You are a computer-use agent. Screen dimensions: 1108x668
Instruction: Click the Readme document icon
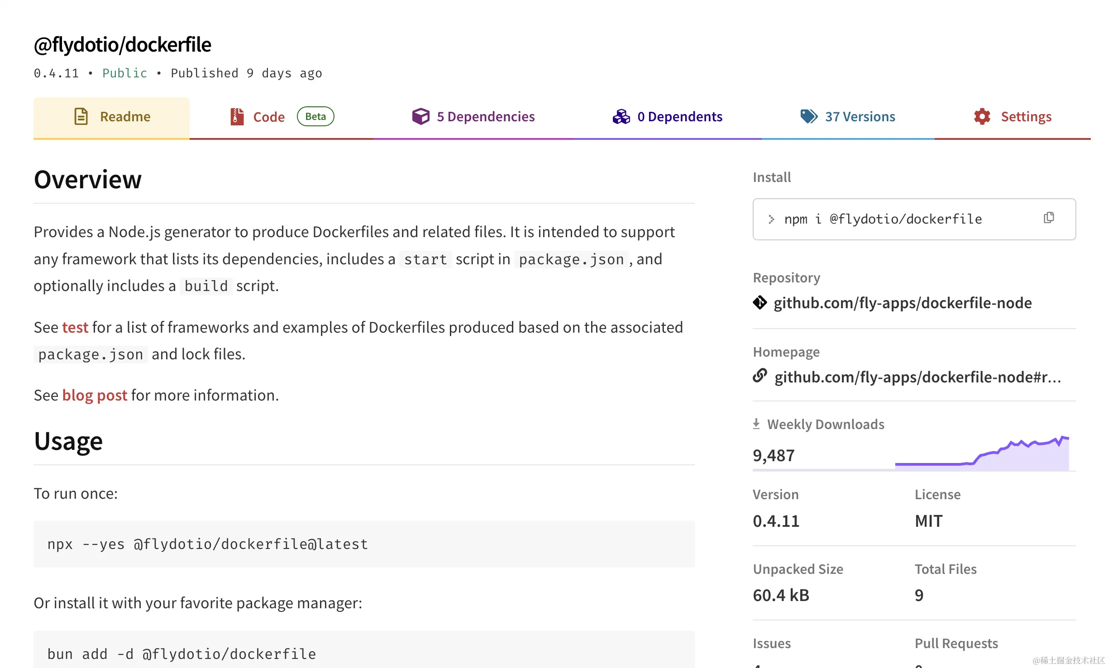(81, 117)
